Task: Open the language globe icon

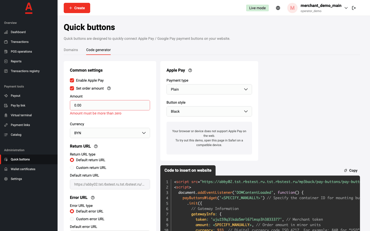Action: 278,8
